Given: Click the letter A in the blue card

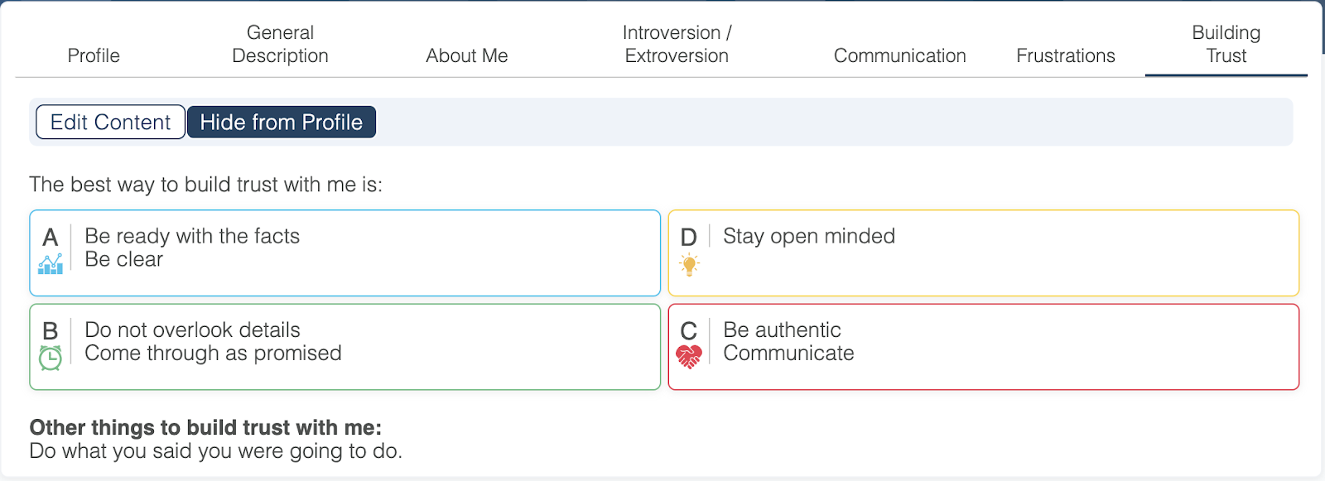Looking at the screenshot, I should [51, 238].
